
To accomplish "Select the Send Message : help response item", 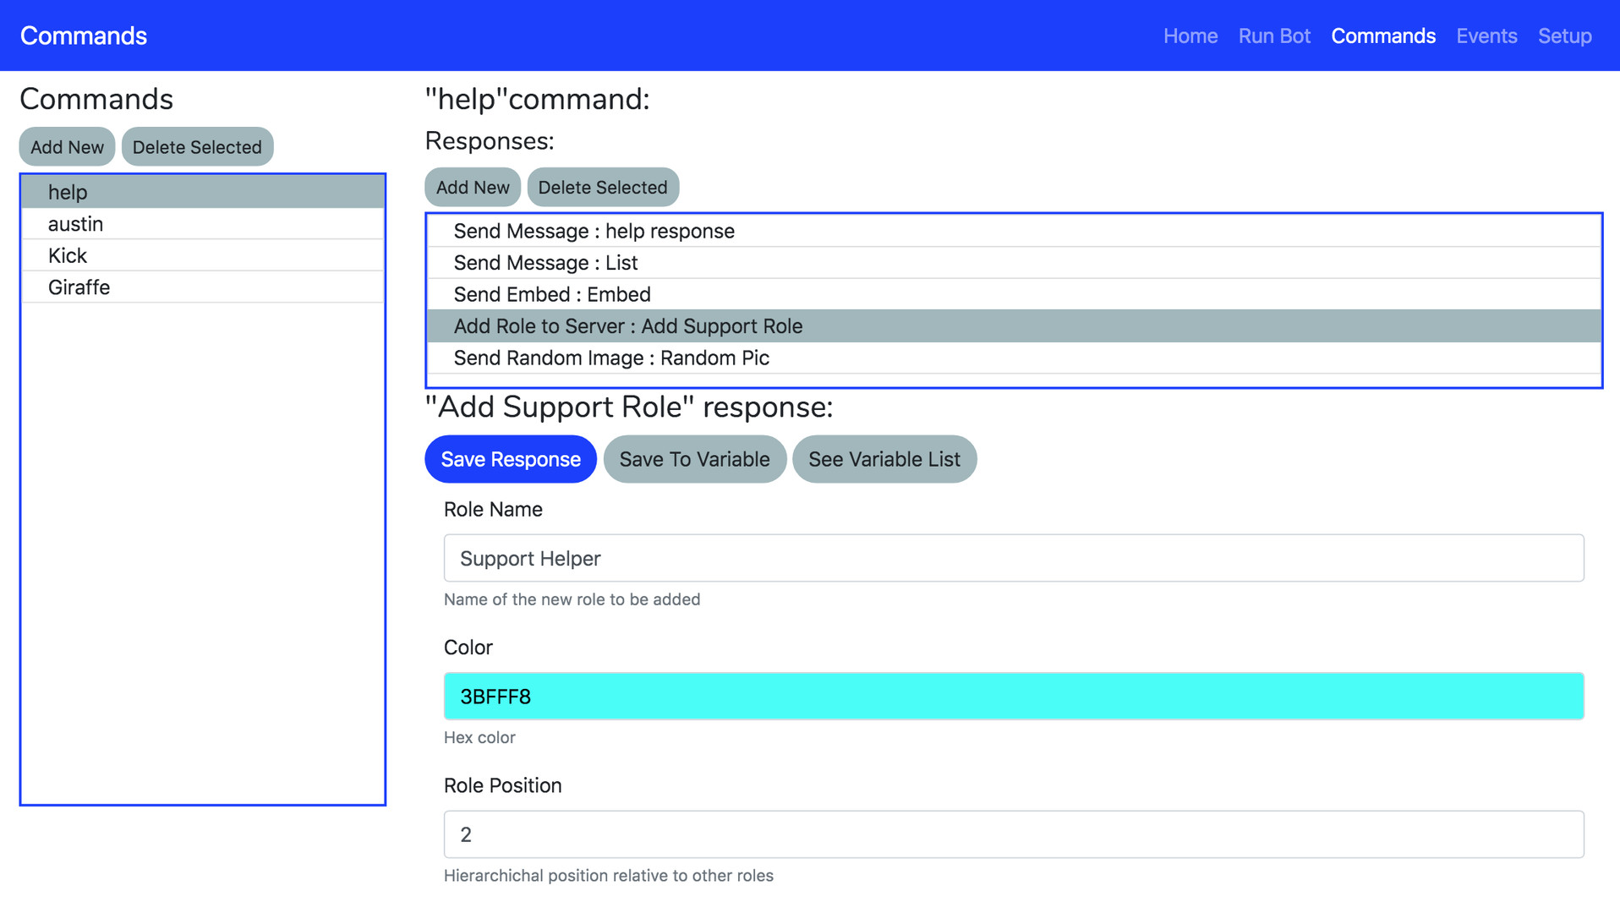I will pyautogui.click(x=594, y=231).
